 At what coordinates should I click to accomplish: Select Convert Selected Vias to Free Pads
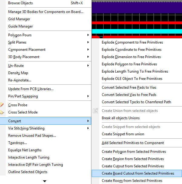point(137,95)
